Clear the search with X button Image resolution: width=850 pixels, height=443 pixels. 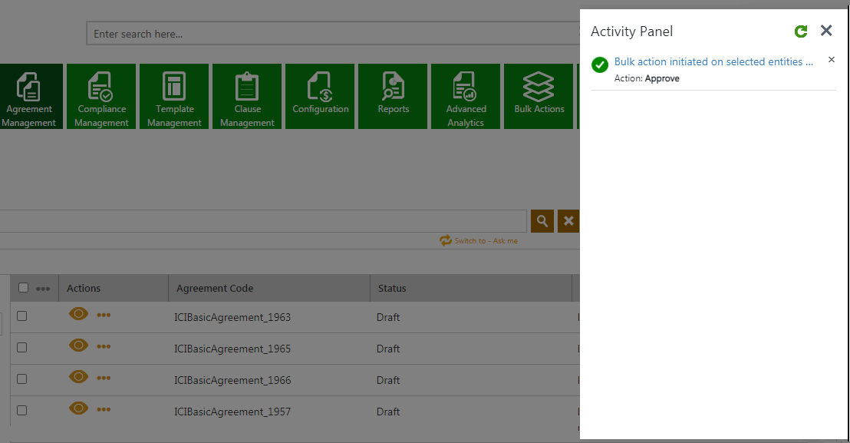coord(568,221)
